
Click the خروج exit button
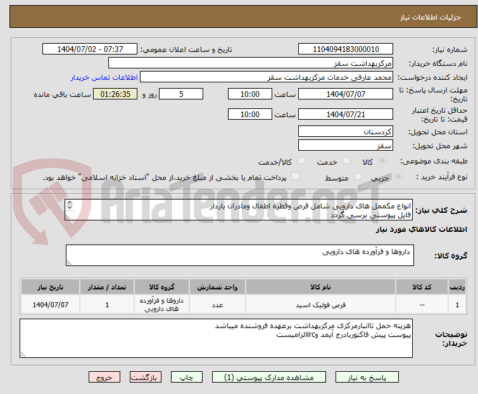[104, 378]
